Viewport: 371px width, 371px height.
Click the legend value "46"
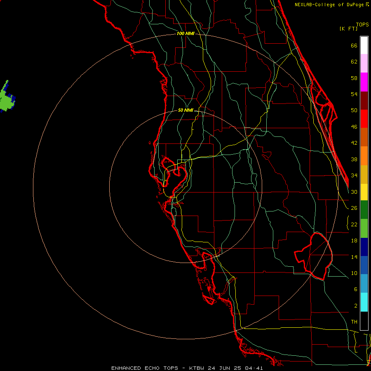(354, 127)
